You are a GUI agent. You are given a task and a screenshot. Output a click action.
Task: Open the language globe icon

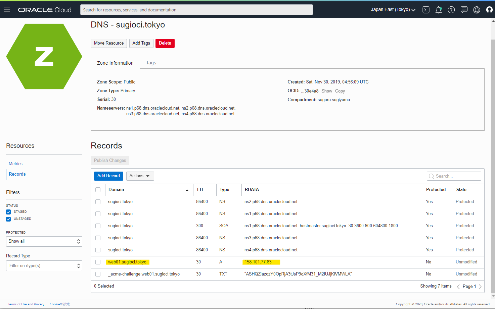point(477,10)
